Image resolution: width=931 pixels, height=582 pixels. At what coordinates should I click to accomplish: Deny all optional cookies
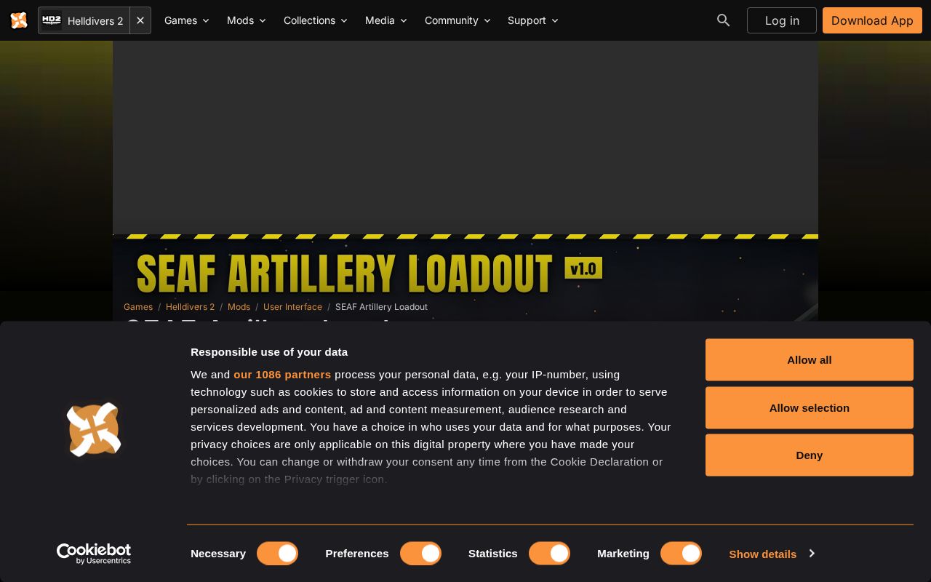pos(810,455)
